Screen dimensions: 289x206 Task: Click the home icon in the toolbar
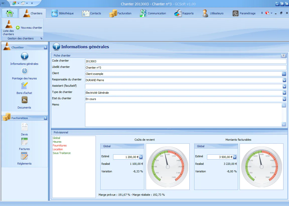click(10, 13)
